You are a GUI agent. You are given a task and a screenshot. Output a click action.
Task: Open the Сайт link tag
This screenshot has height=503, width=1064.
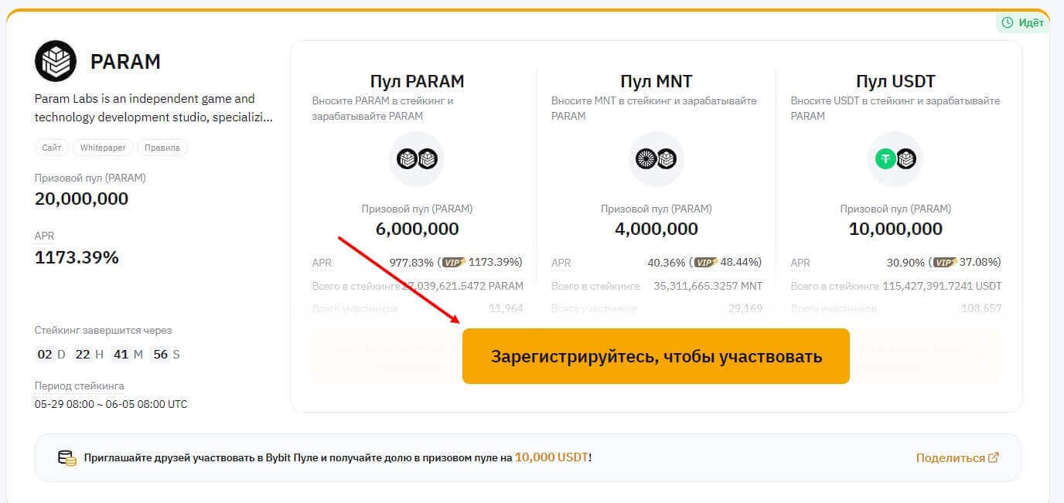pos(52,148)
